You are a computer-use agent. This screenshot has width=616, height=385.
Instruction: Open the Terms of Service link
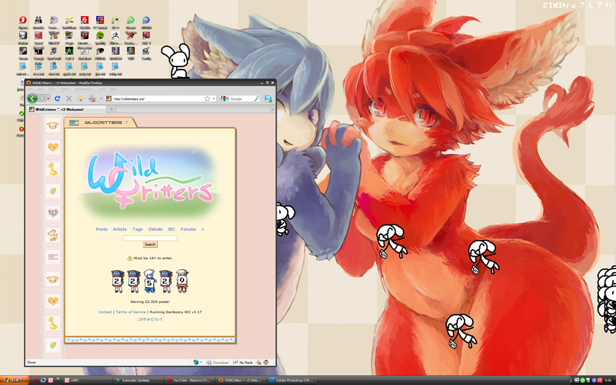131,312
